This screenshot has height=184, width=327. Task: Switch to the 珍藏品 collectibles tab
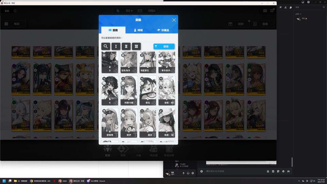click(x=163, y=30)
